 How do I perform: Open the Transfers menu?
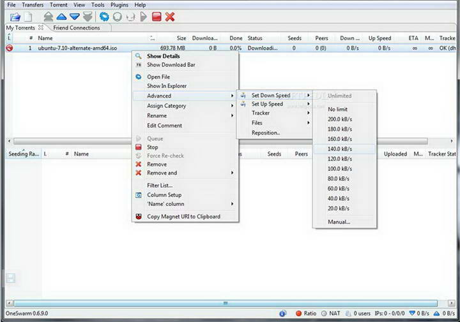33,5
